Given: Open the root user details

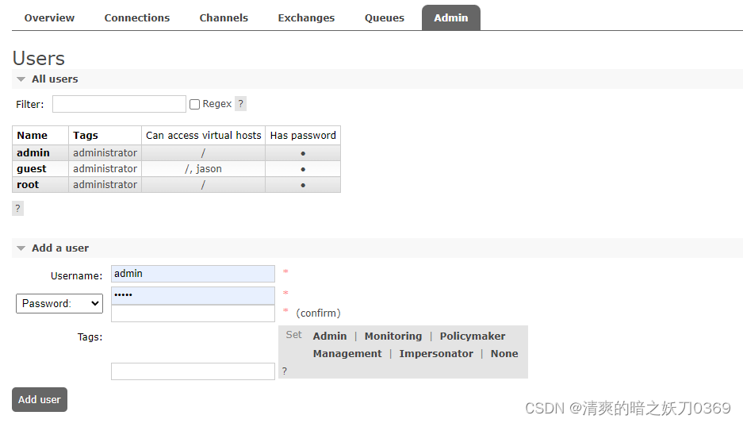Looking at the screenshot, I should 28,184.
